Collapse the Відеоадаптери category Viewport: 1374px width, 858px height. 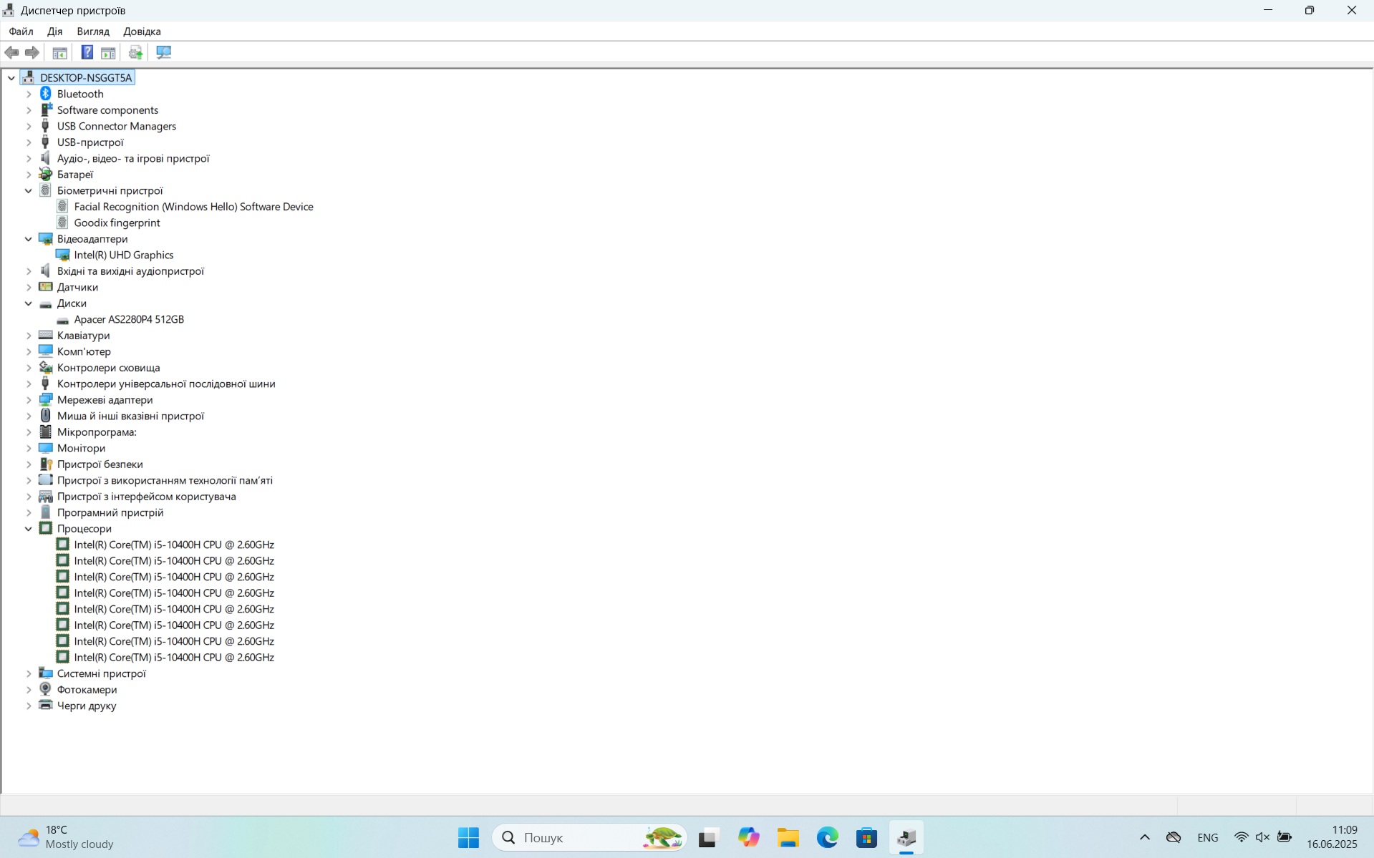click(29, 239)
